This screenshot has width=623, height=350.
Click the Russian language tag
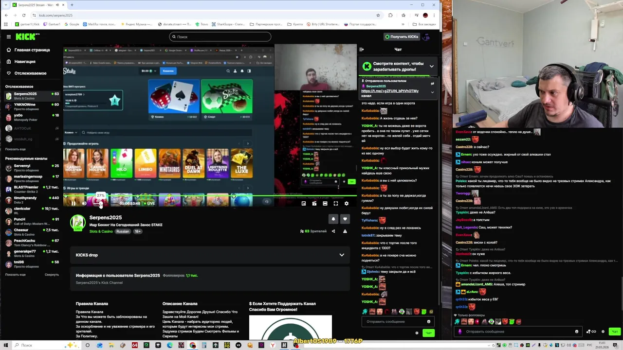pos(123,231)
